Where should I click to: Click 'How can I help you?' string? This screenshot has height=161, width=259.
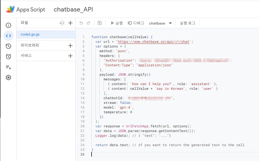tap(151, 84)
